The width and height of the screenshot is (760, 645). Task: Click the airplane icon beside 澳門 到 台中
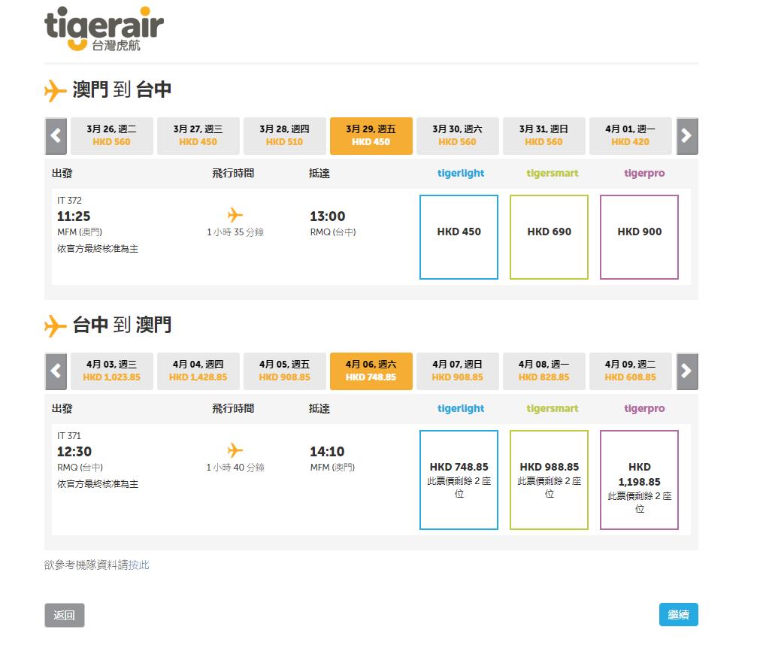[x=55, y=89]
